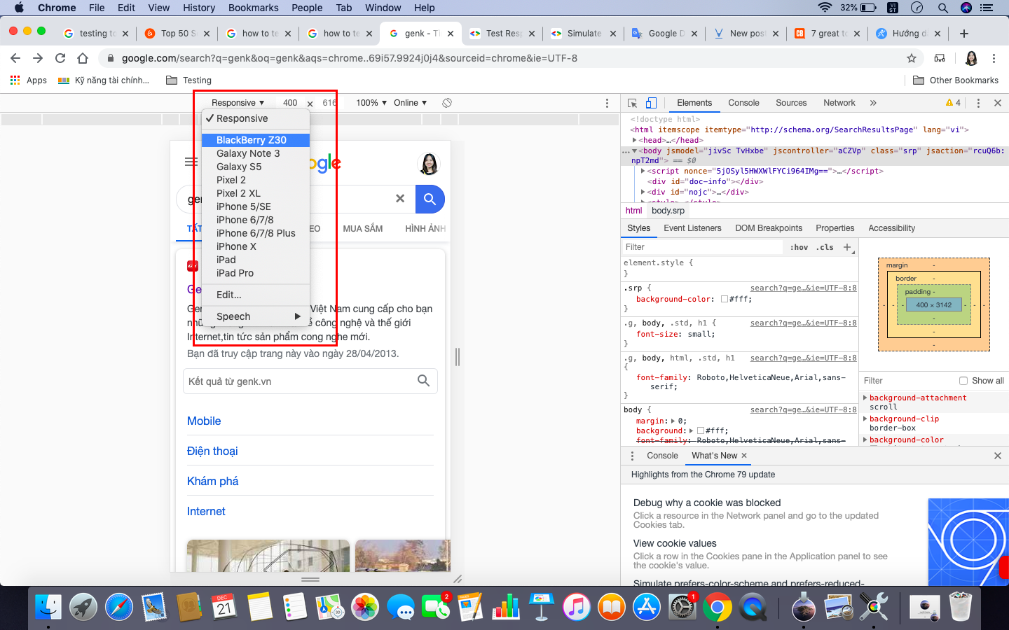Click the Kết quả từ genk.vn search field
This screenshot has width=1009, height=630.
point(310,381)
